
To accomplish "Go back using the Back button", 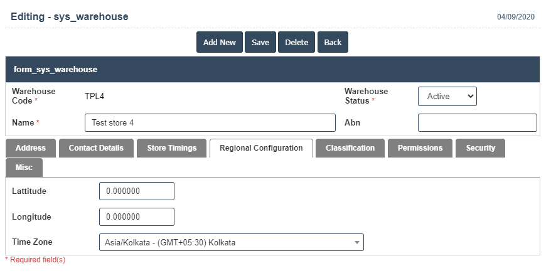I will pyautogui.click(x=333, y=42).
